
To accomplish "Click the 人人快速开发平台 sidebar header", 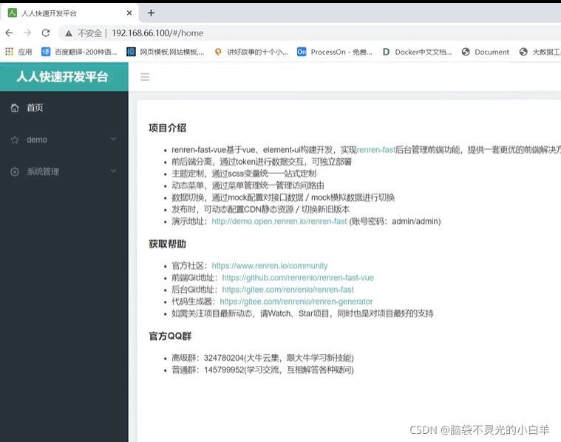I will coord(64,77).
